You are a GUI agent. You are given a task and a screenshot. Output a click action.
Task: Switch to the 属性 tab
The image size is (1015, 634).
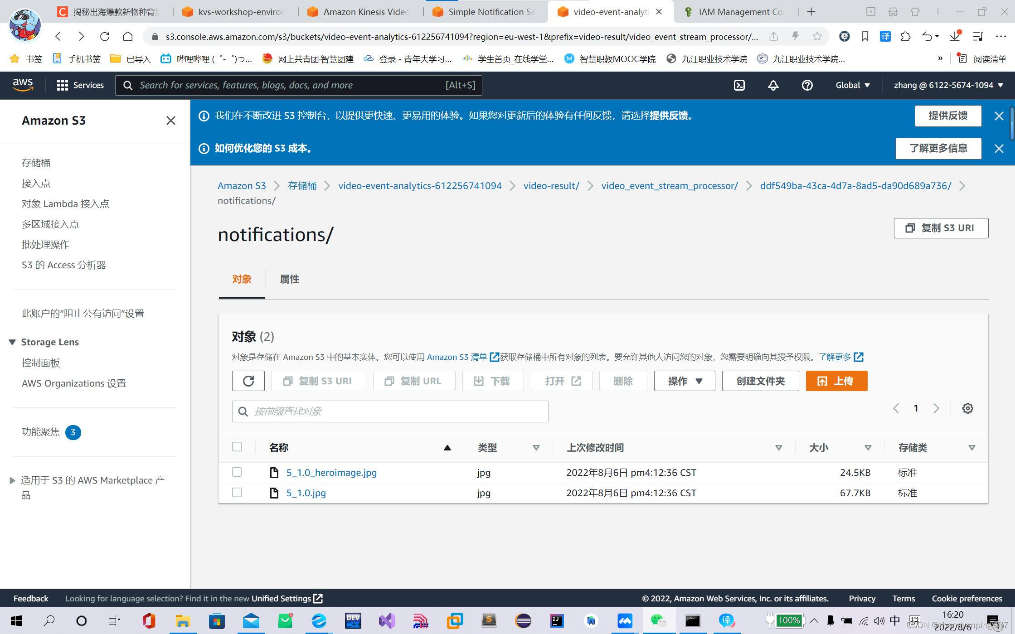click(289, 279)
